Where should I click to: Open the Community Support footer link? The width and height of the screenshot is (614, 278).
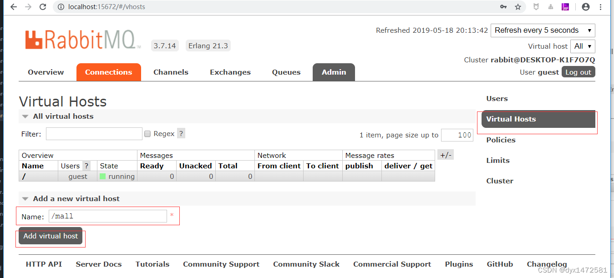221,264
